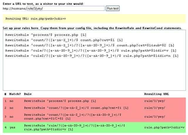Click inside the rewrite rules text area
This screenshot has width=188, height=135.
[x=94, y=60]
